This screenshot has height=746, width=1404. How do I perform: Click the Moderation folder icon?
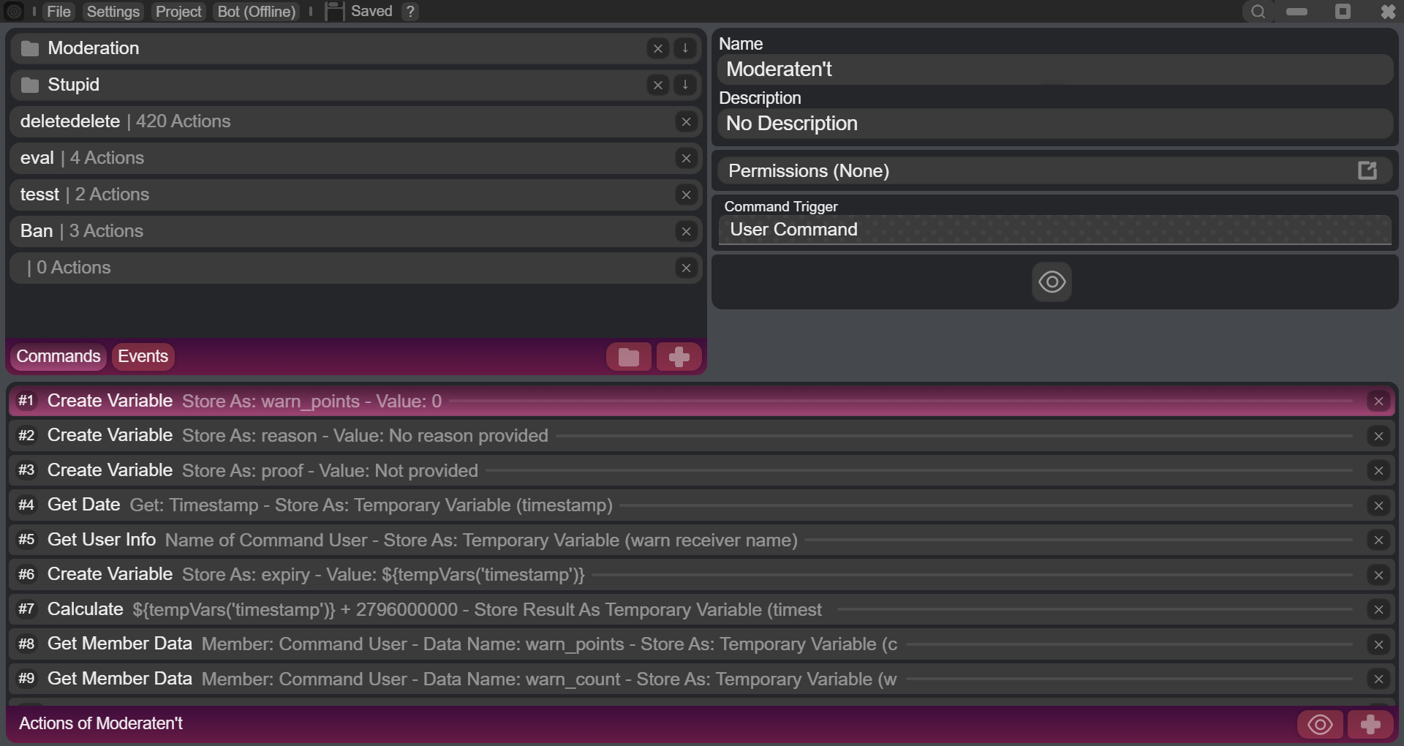pos(30,48)
